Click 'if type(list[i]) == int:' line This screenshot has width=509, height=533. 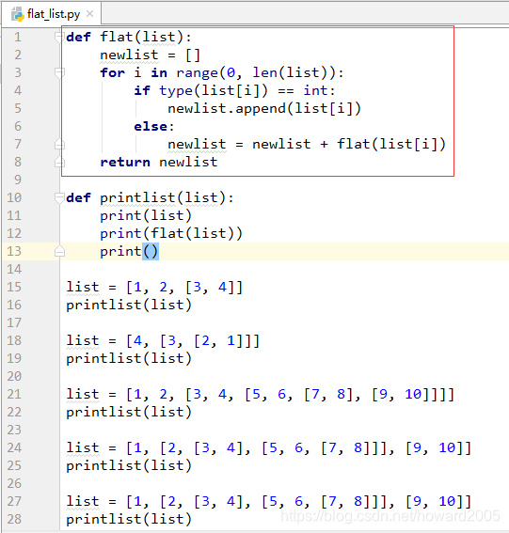tap(234, 90)
